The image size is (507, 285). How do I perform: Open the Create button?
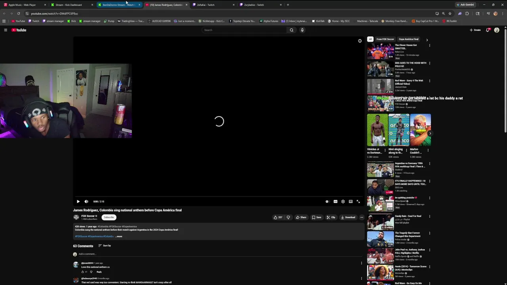(x=475, y=30)
